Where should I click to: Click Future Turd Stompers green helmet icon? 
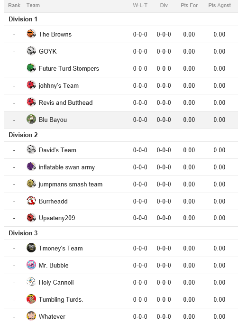(31, 68)
